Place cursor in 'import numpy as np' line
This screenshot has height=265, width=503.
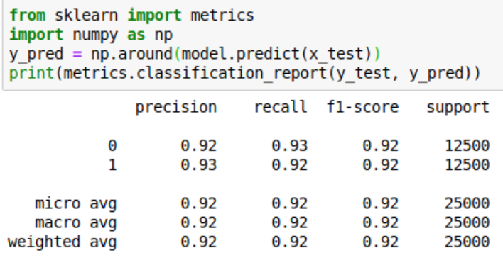(91, 35)
